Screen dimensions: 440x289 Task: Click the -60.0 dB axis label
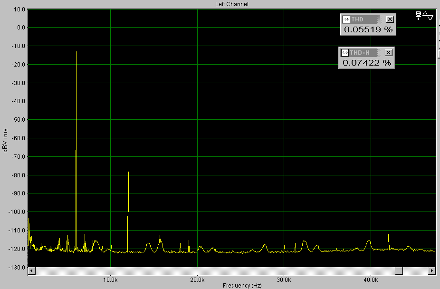(19, 138)
